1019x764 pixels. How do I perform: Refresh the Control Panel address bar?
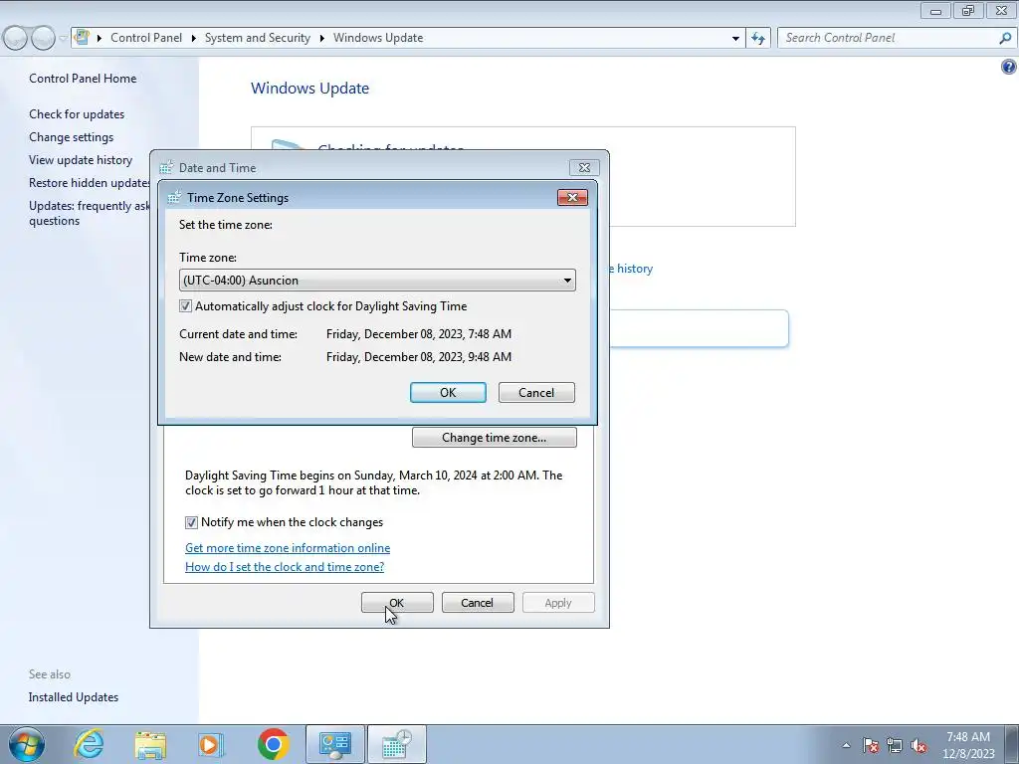pos(758,39)
